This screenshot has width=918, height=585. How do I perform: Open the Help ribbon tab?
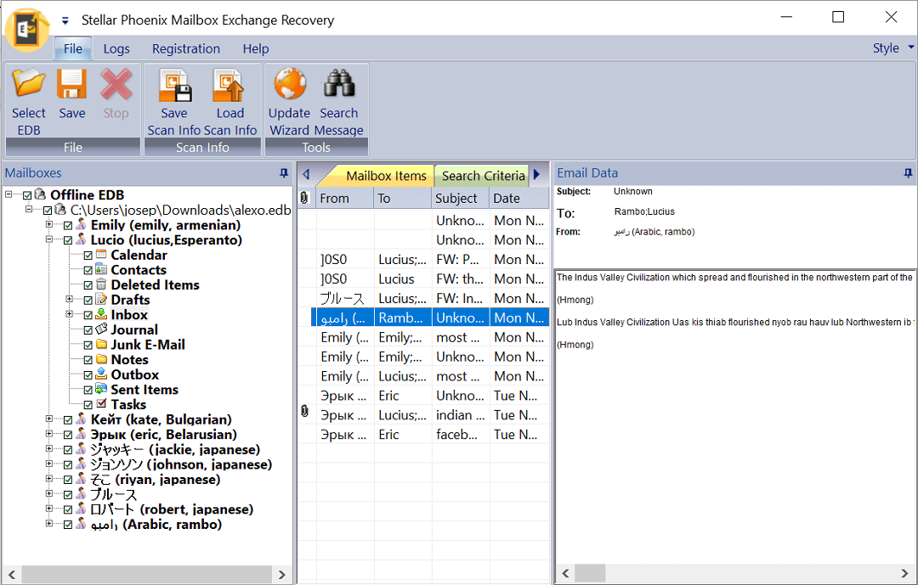[x=256, y=48]
